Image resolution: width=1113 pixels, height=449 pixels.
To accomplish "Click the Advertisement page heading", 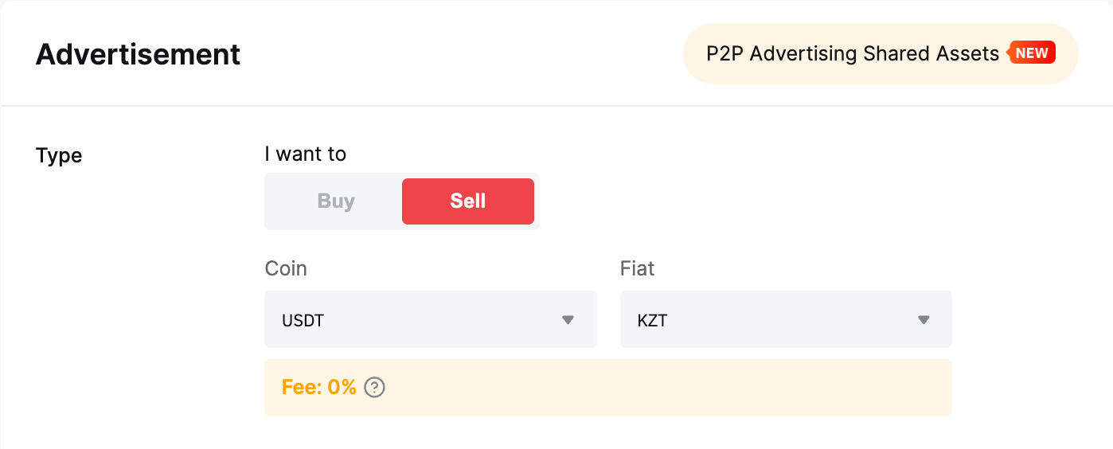I will 138,54.
